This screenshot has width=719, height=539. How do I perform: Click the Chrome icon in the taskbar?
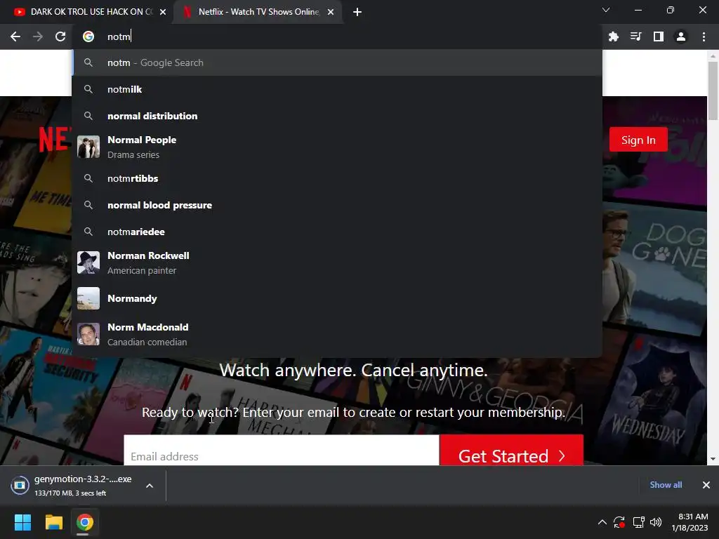click(x=85, y=522)
